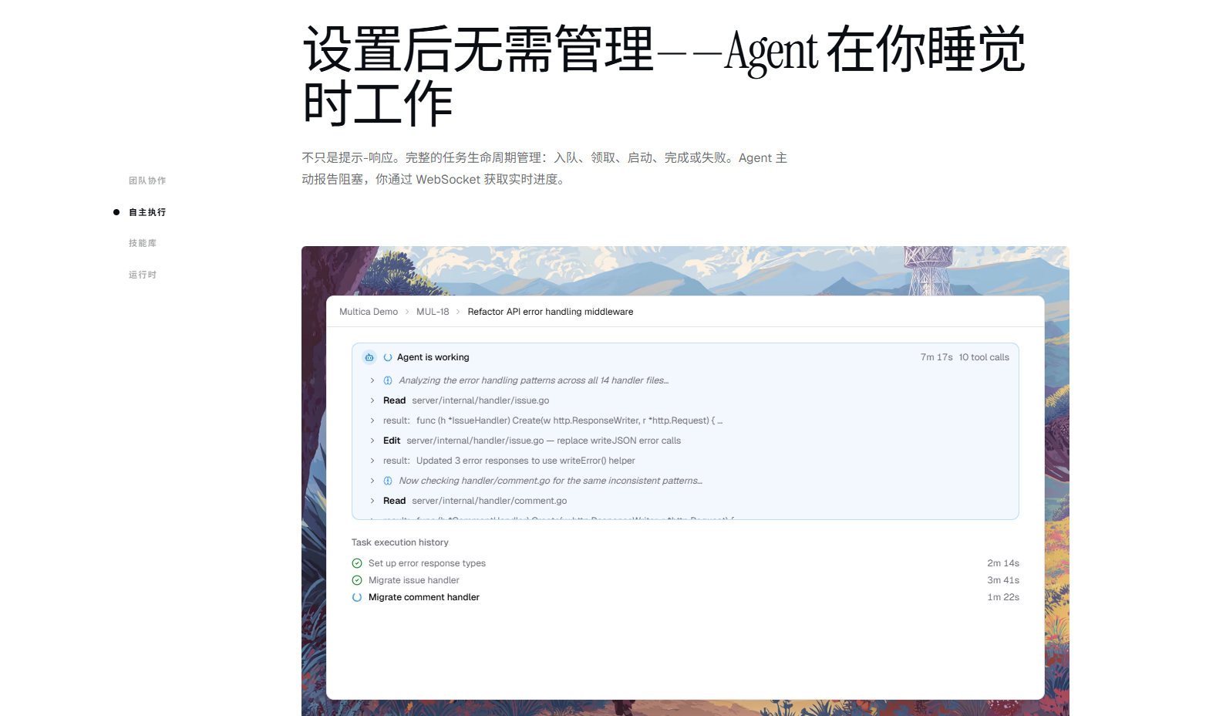Select the 团队协作 sidebar section
1226x716 pixels.
click(x=147, y=181)
